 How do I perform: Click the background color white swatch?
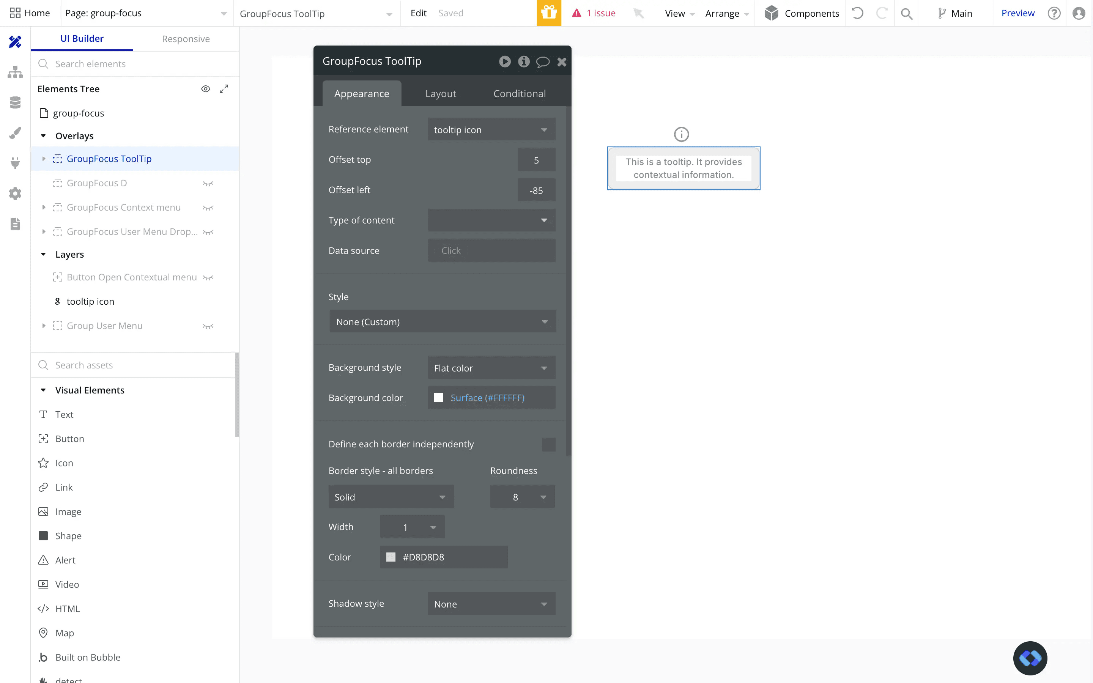[x=439, y=398]
